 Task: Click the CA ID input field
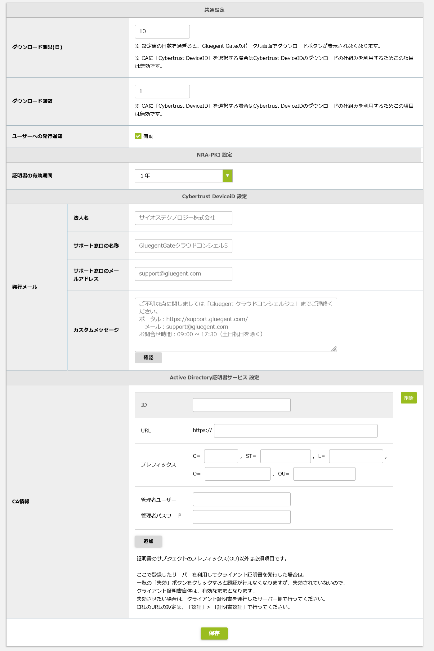pos(242,405)
